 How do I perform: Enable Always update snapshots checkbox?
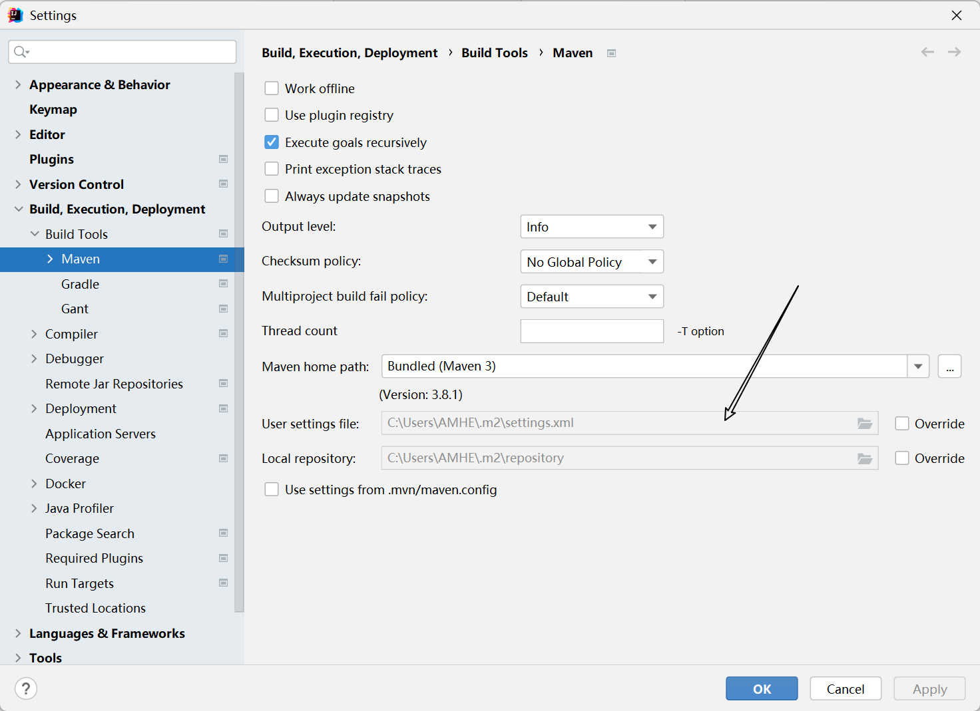click(x=272, y=196)
